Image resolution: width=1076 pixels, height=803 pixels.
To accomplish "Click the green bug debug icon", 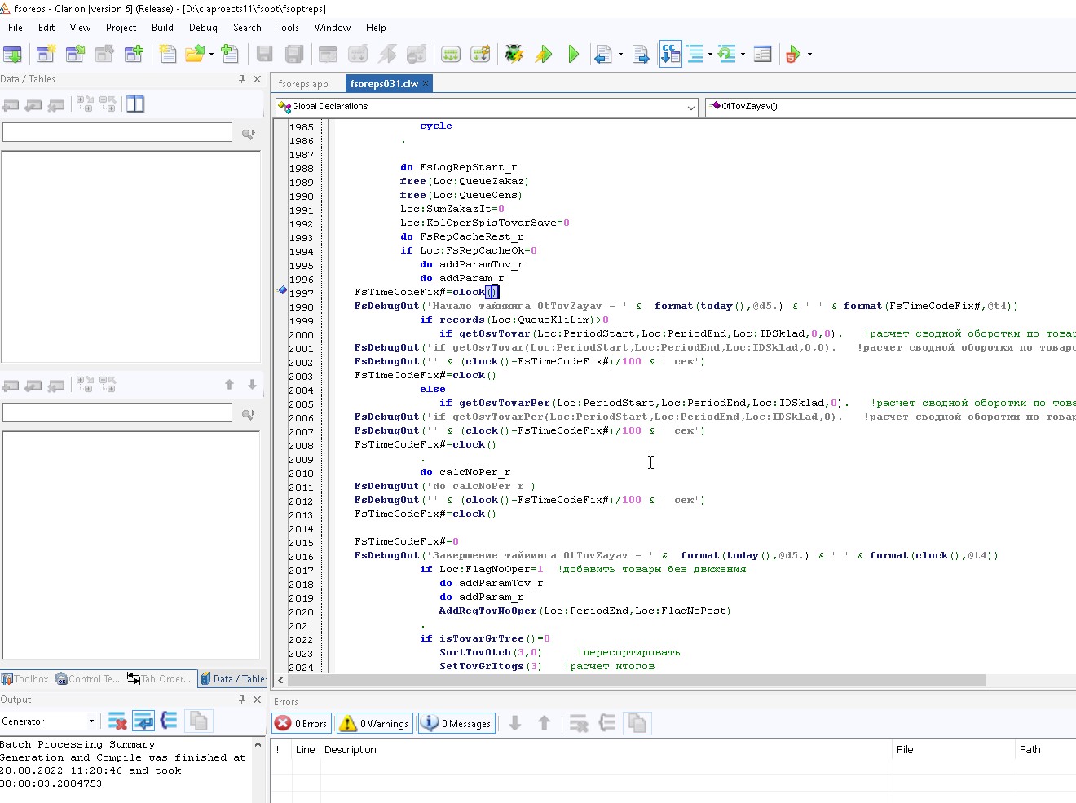I will pos(514,55).
